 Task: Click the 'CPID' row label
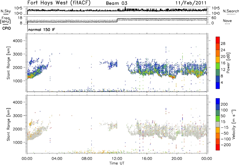click(x=7, y=28)
